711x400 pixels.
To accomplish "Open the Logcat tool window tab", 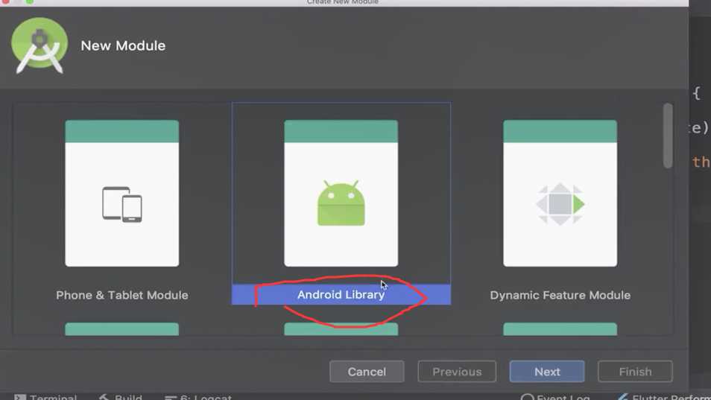I will click(198, 397).
